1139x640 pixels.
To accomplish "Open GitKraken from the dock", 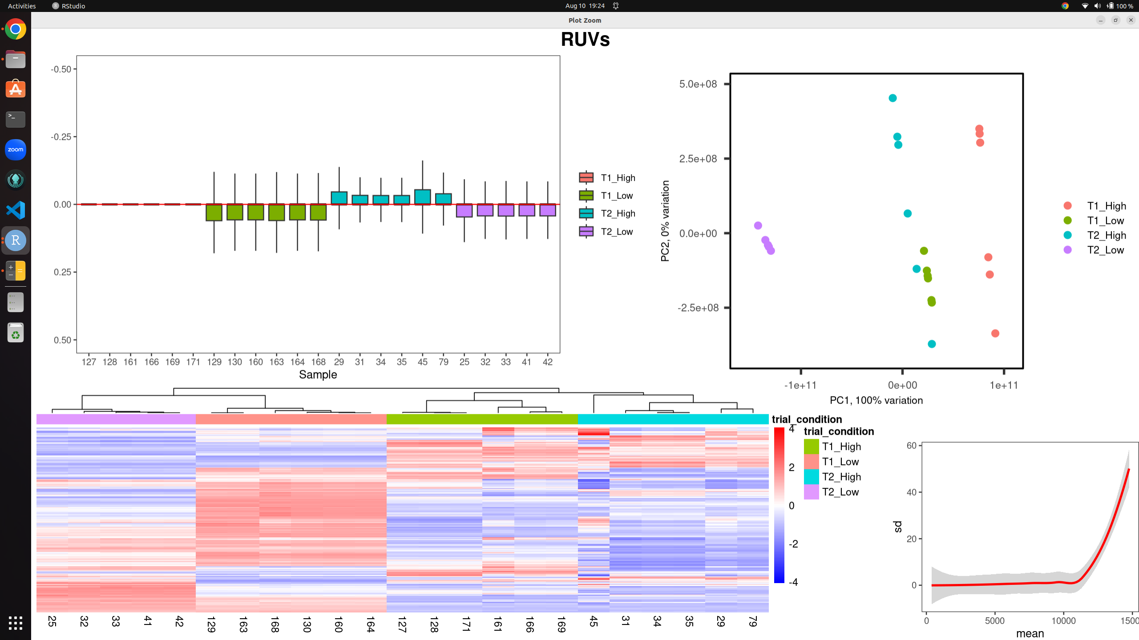I will pyautogui.click(x=16, y=180).
